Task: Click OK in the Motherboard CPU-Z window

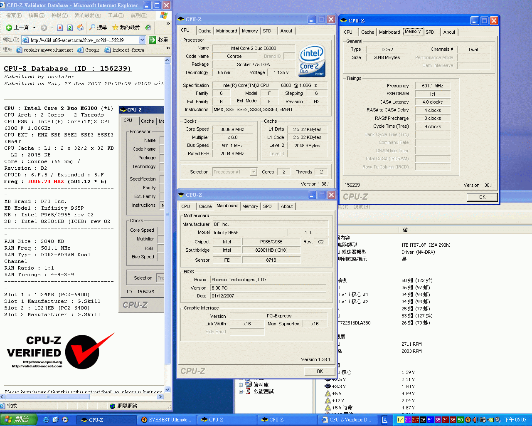Action: (320, 372)
